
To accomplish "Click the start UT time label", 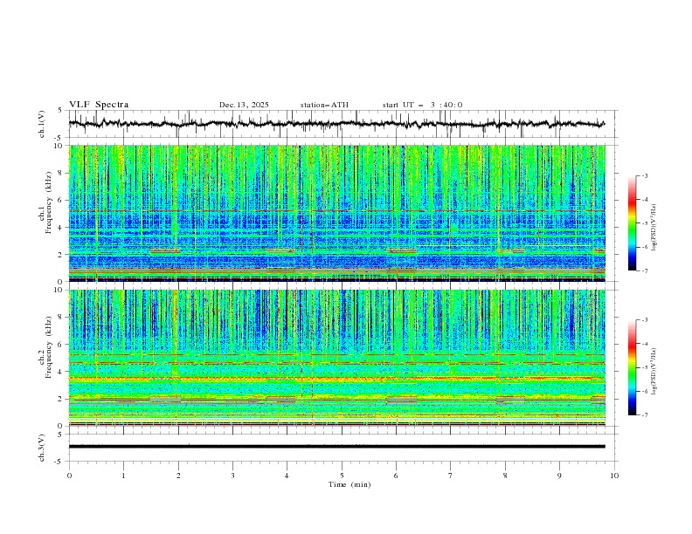I will coord(422,105).
